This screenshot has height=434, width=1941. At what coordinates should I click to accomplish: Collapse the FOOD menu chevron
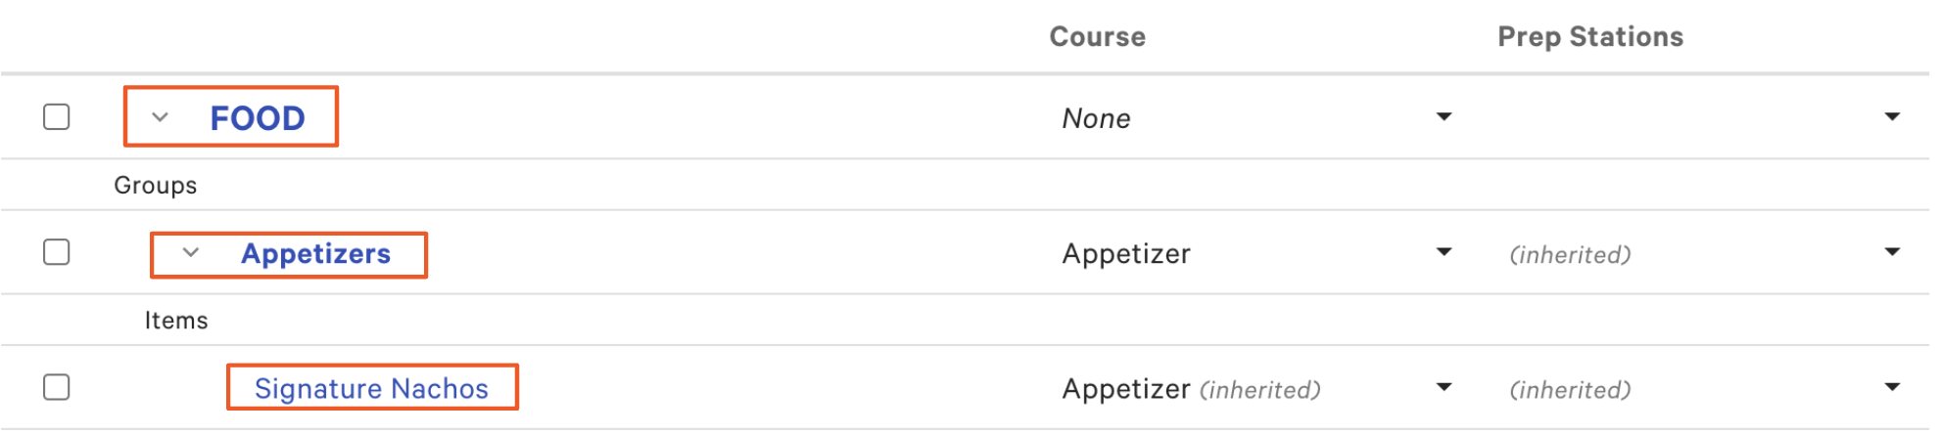coord(161,117)
